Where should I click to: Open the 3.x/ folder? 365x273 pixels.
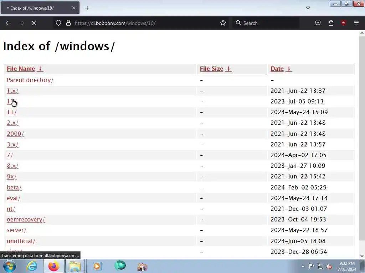pos(12,144)
